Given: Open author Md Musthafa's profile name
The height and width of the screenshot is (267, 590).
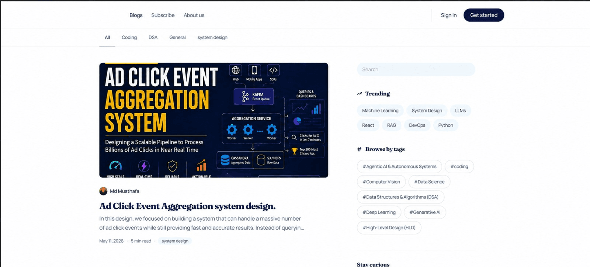Looking at the screenshot, I should [125, 191].
